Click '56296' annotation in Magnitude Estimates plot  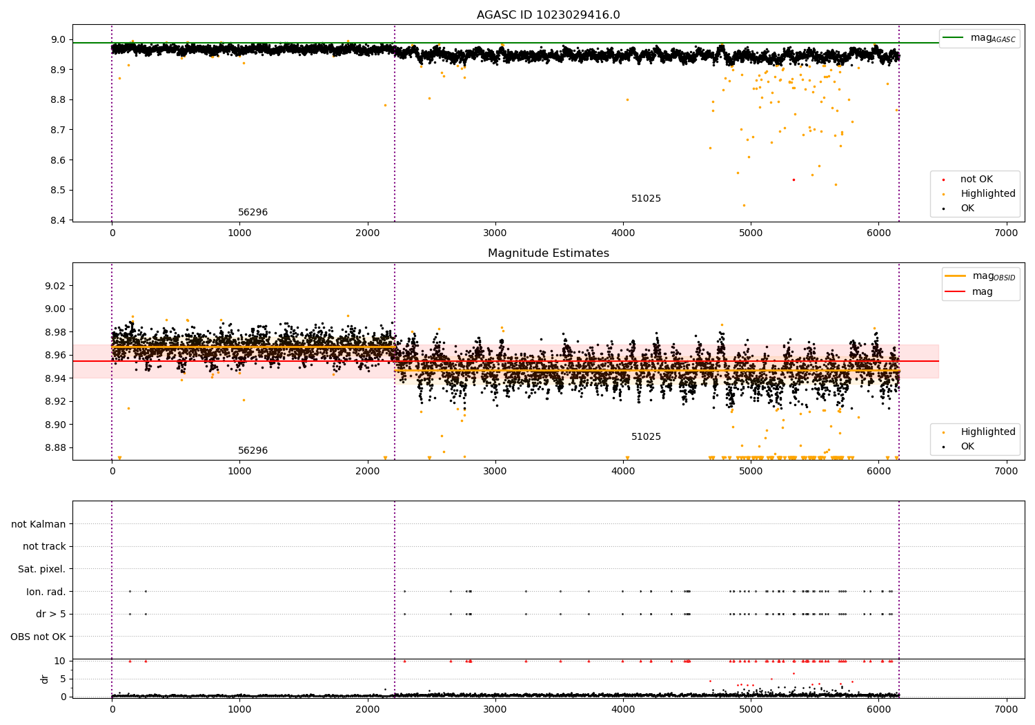253,451
